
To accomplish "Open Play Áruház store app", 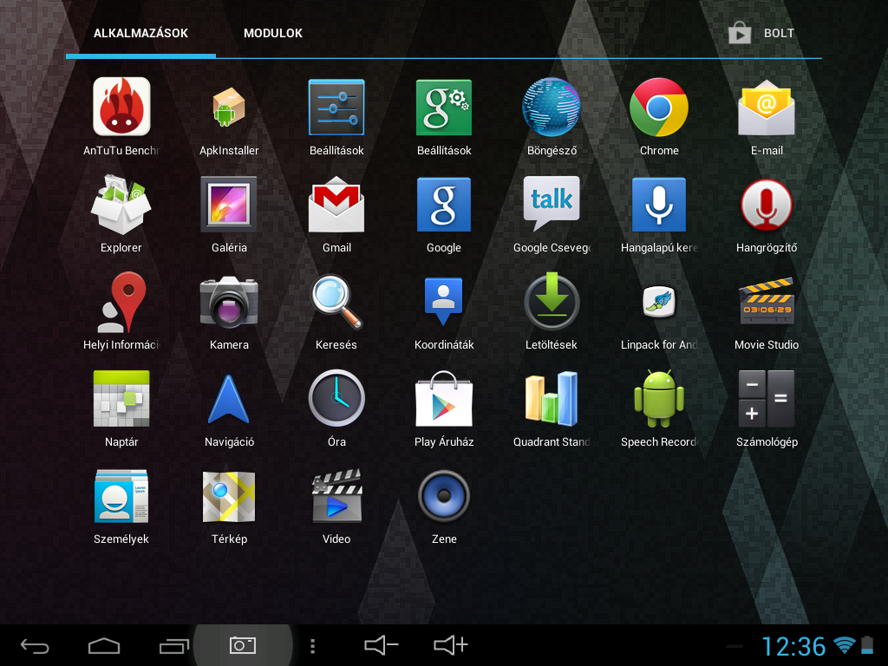I will point(444,408).
